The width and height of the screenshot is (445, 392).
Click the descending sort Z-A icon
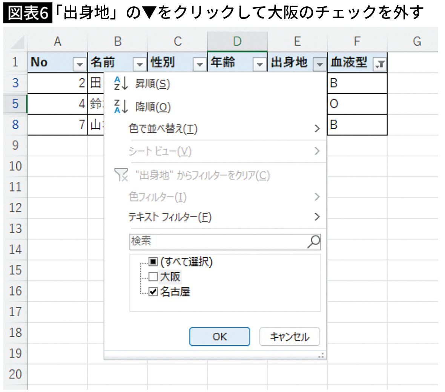[121, 107]
